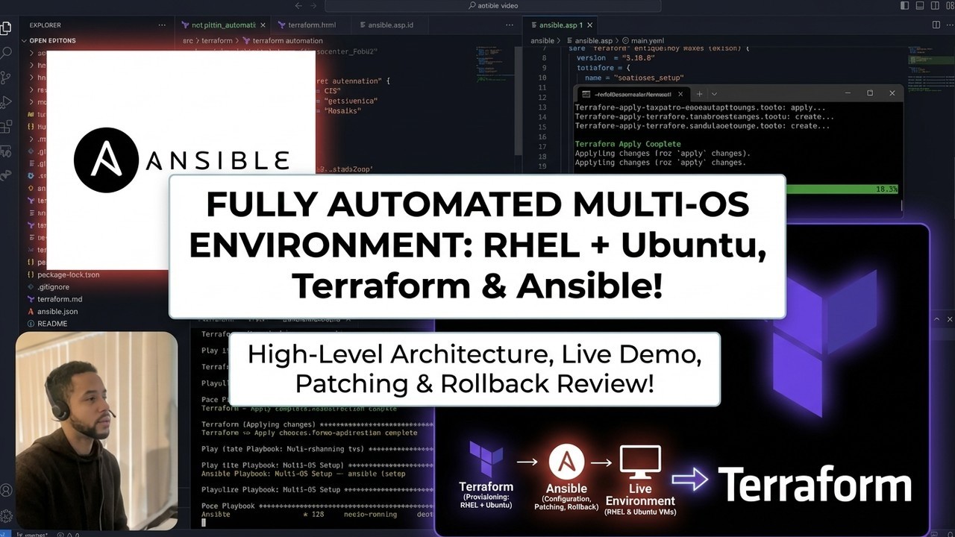This screenshot has height=537, width=955.
Task: Open the Run and Debug view icon
Action: (6, 102)
